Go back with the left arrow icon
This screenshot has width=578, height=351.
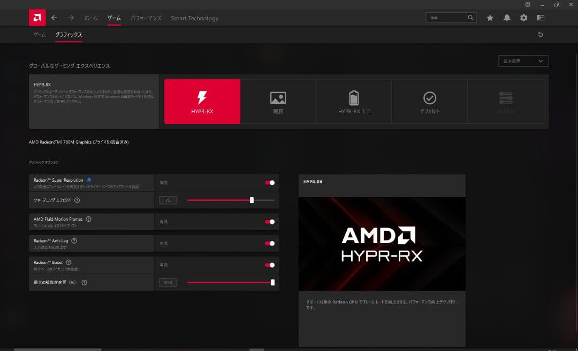tap(54, 18)
